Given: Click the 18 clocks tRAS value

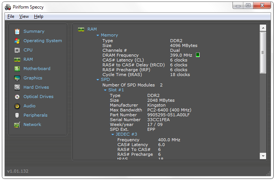Looking at the screenshot, I should pyautogui.click(x=180, y=75).
